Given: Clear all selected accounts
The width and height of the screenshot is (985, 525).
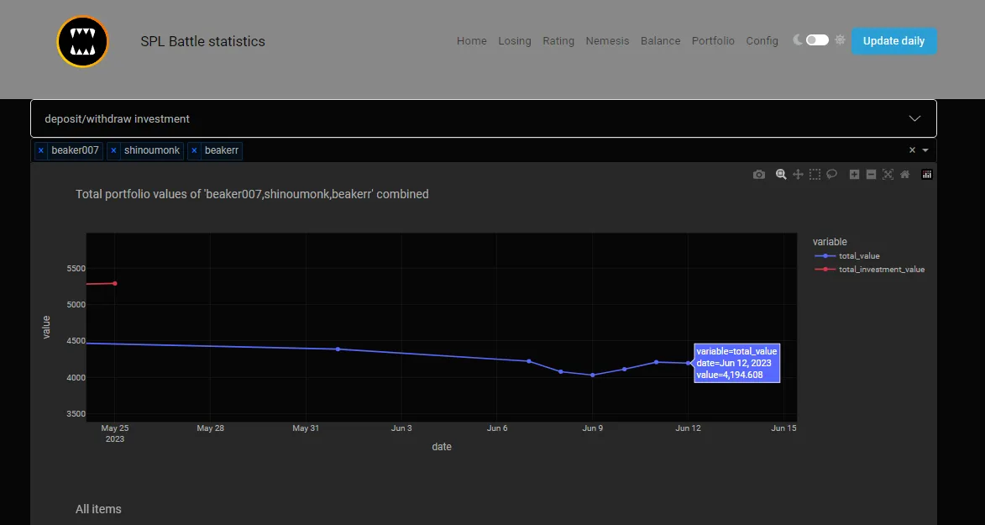Looking at the screenshot, I should tap(912, 150).
